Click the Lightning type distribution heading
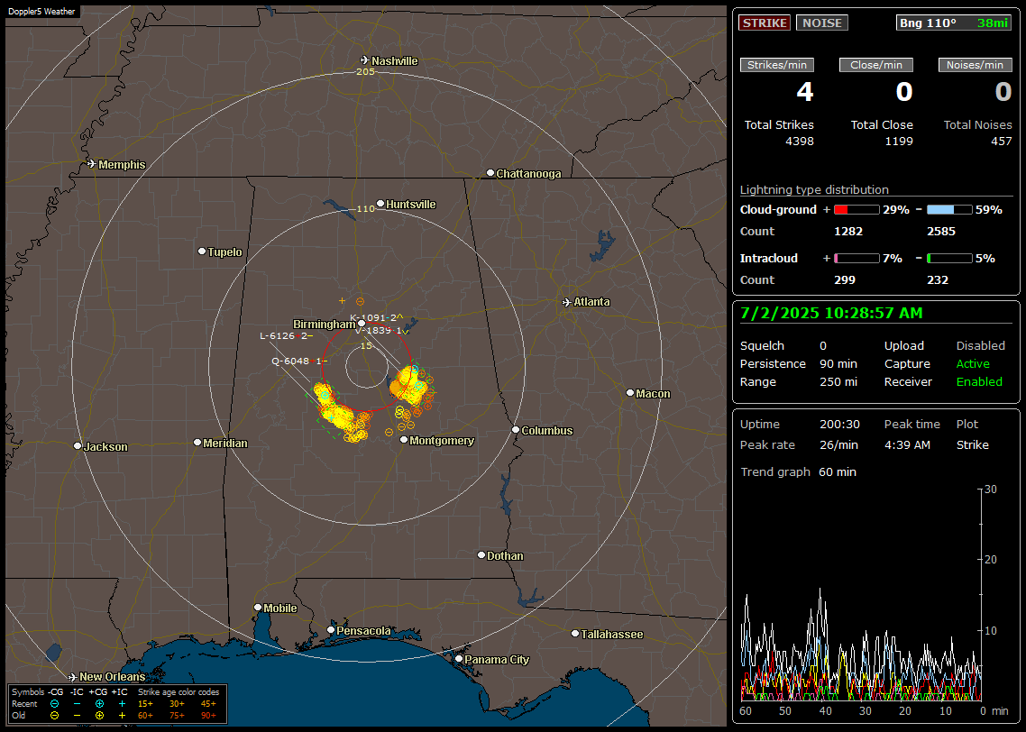This screenshot has width=1026, height=732. click(814, 189)
